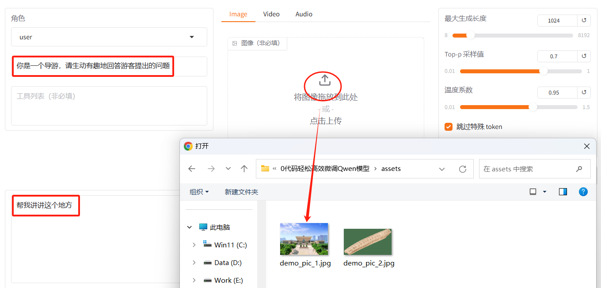
Task: Click the 此电脑 tree label
Action: (220, 227)
